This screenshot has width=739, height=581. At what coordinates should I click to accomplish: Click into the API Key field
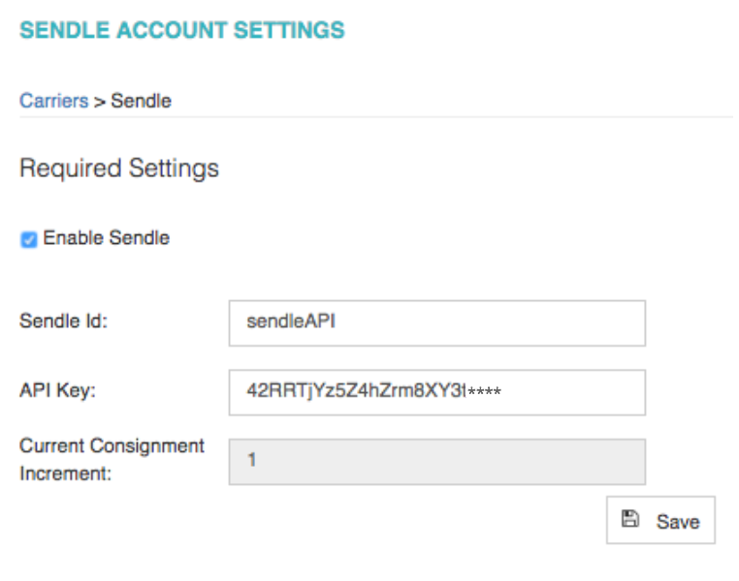click(x=437, y=392)
